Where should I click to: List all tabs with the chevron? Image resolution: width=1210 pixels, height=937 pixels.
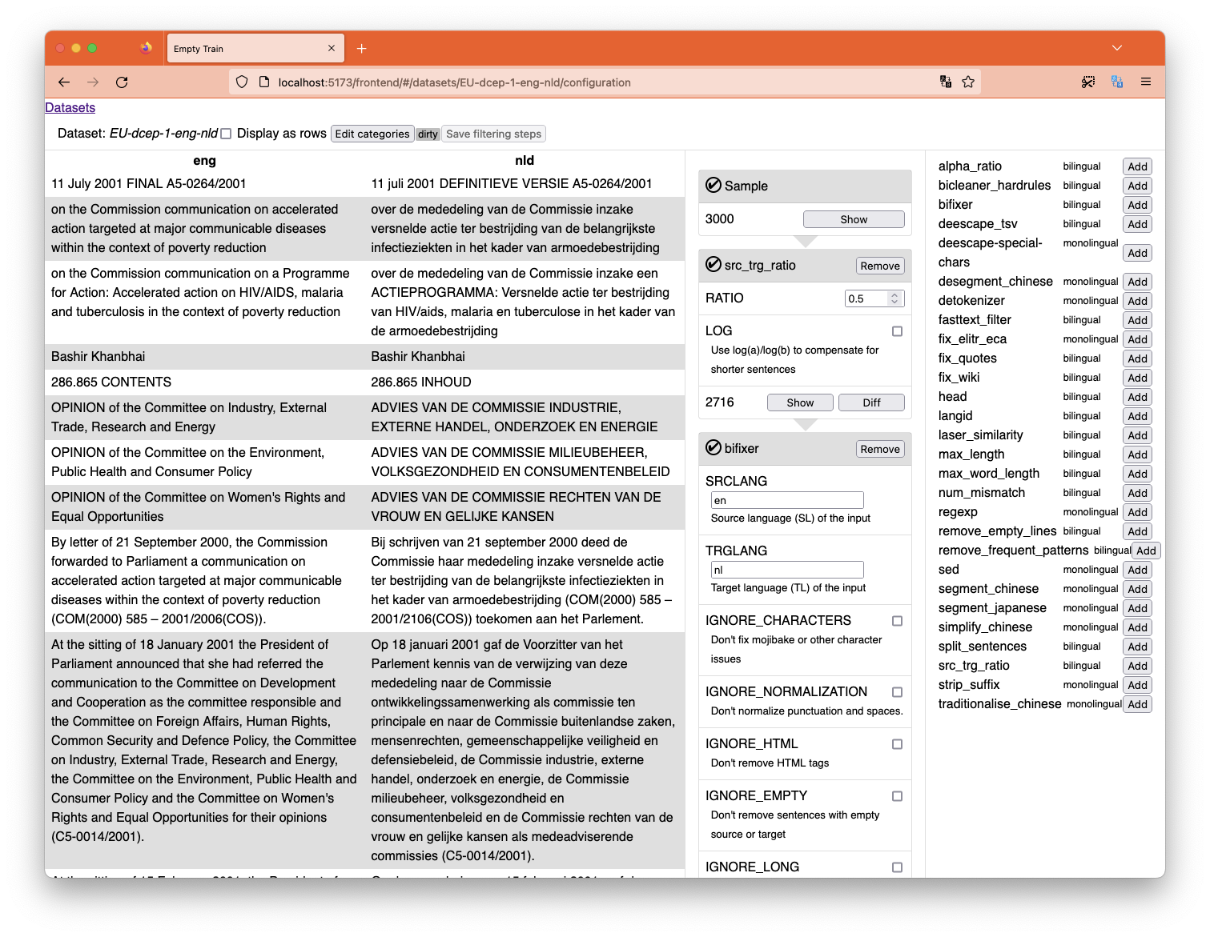pos(1117,48)
